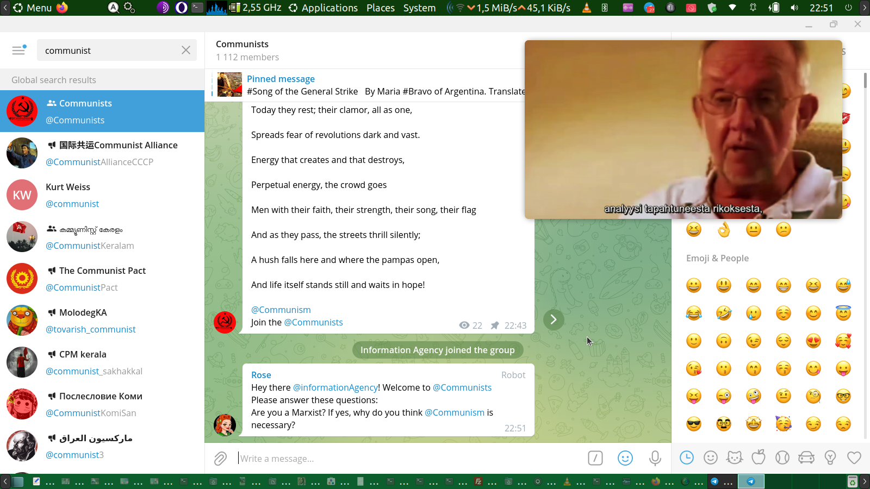Insert the halo angel face emoji
This screenshot has width=870, height=489.
(x=843, y=313)
